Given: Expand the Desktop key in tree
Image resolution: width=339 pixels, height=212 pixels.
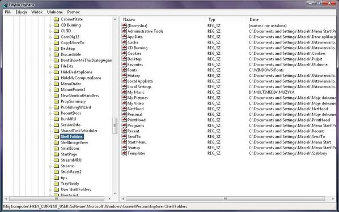Looking at the screenshot, I should 50,49.
